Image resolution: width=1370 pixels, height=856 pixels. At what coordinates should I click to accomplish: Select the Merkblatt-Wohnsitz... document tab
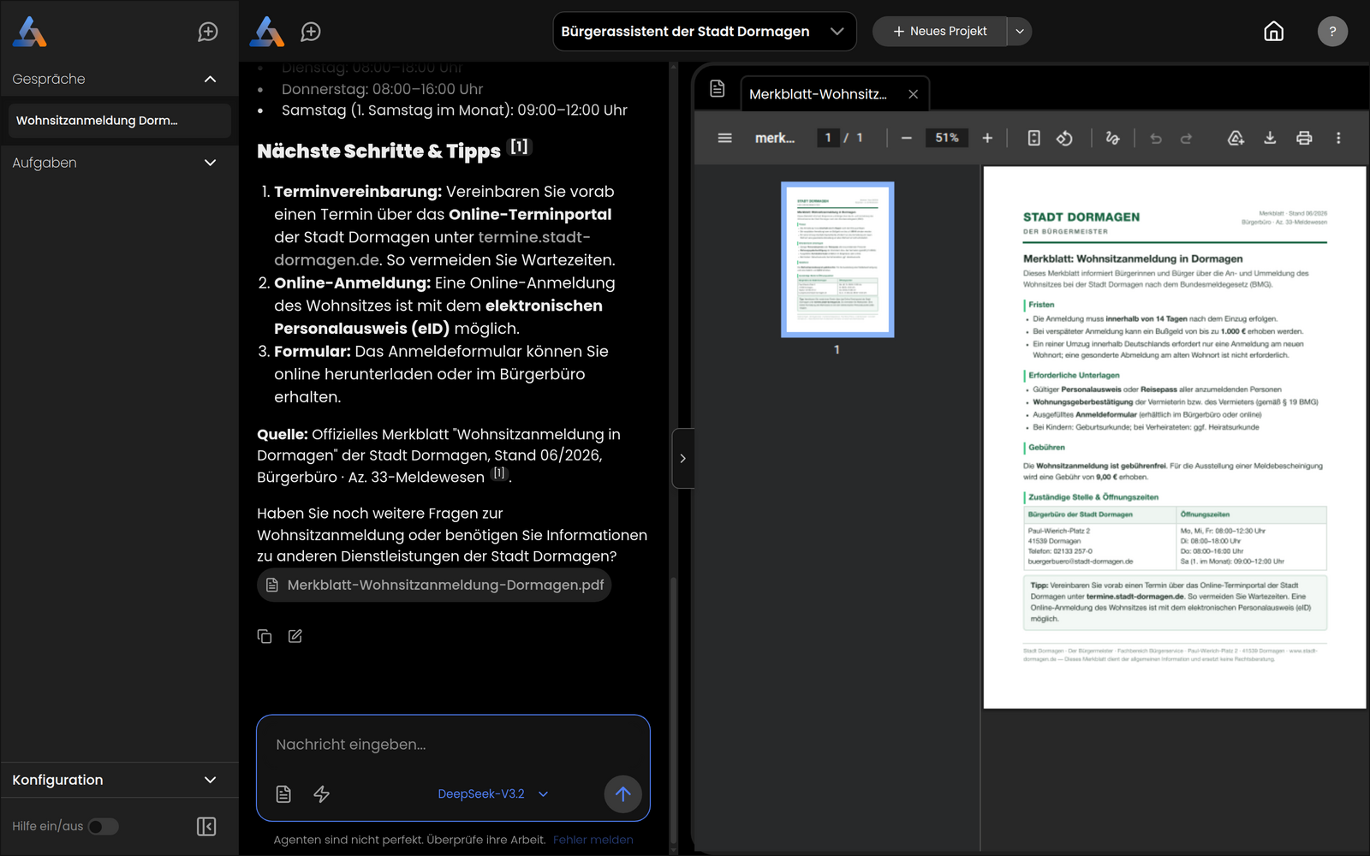tap(818, 94)
